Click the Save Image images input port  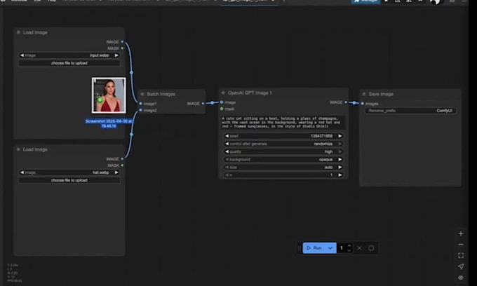(x=362, y=104)
